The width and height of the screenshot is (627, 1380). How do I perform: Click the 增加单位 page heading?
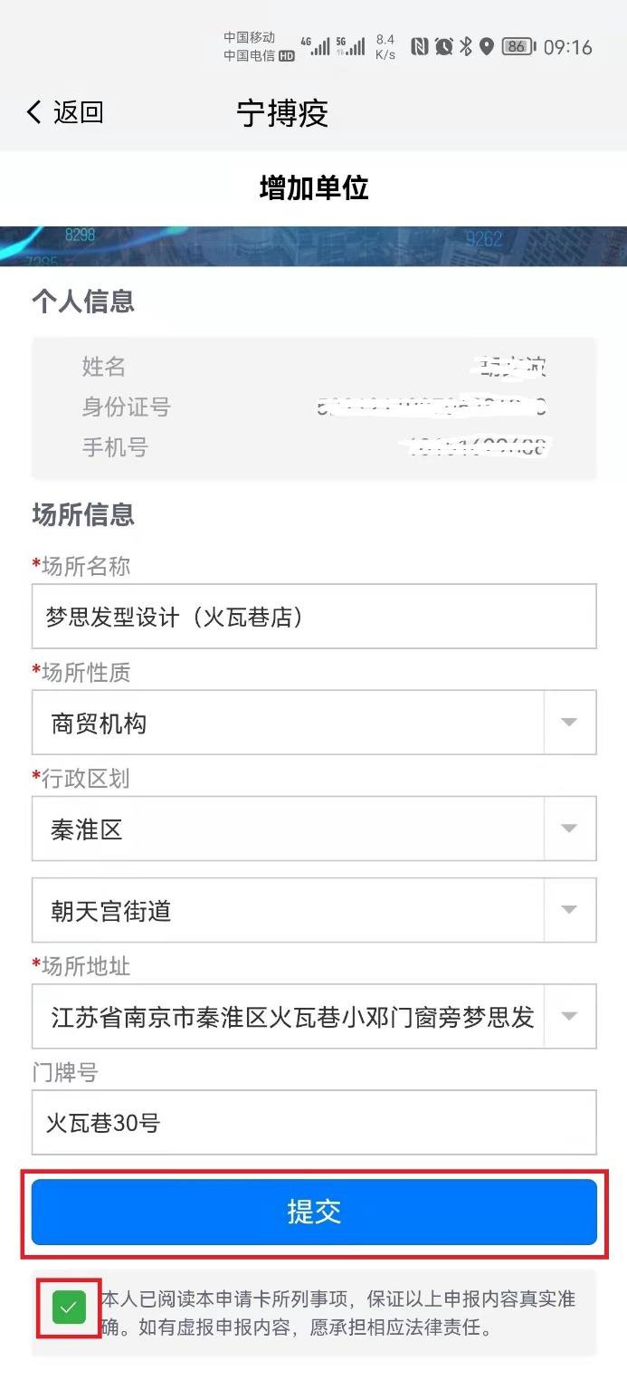pyautogui.click(x=314, y=188)
